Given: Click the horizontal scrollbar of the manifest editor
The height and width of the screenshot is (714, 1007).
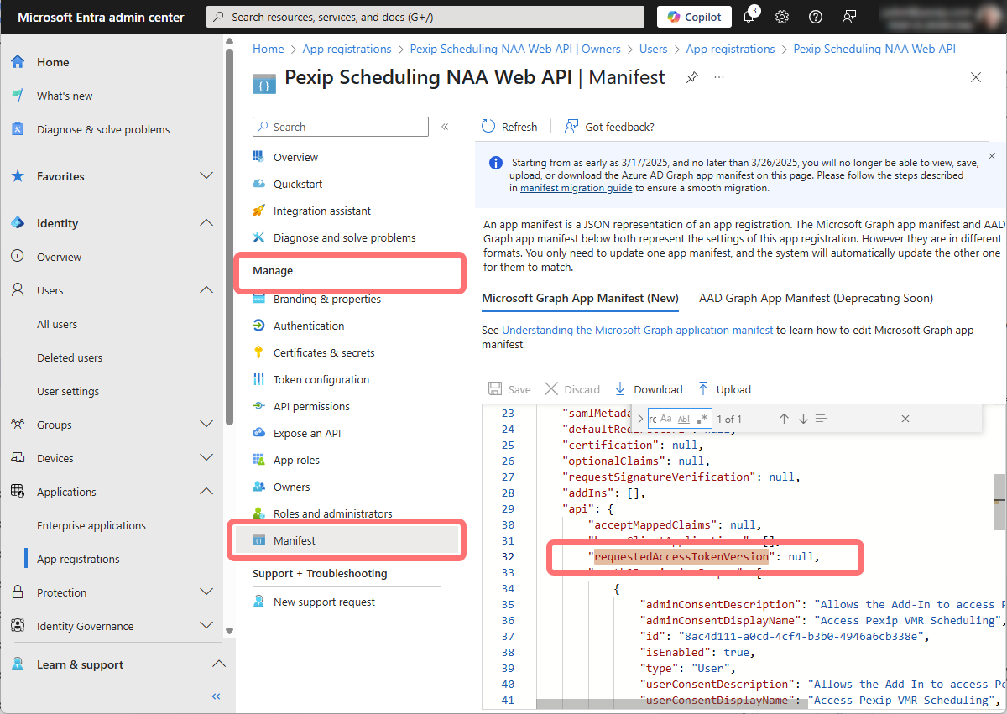Looking at the screenshot, I should pyautogui.click(x=671, y=703).
